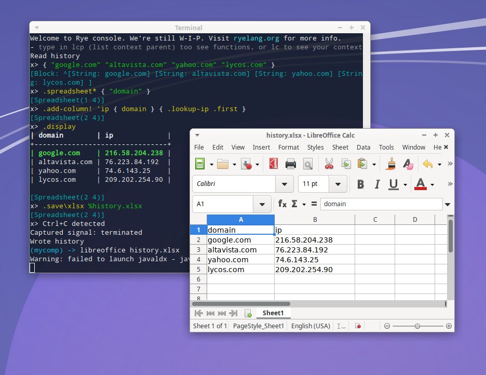The image size is (486, 375).
Task: Open the Open-file recent documents dropdown arrow
Action: point(234,164)
